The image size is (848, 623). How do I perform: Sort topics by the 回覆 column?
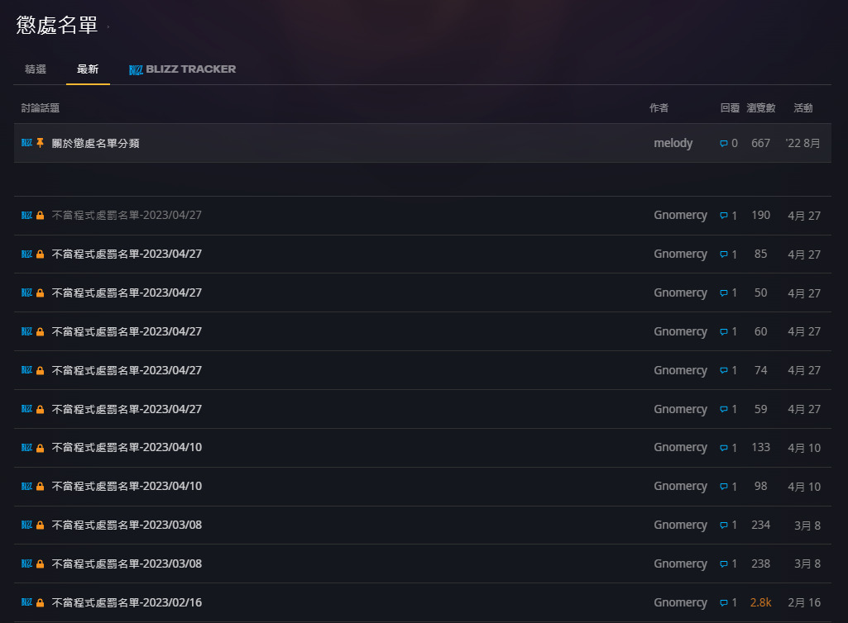tap(730, 108)
